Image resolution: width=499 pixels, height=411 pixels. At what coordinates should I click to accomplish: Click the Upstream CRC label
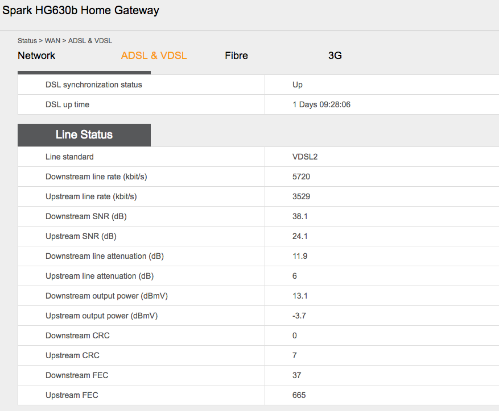click(72, 356)
